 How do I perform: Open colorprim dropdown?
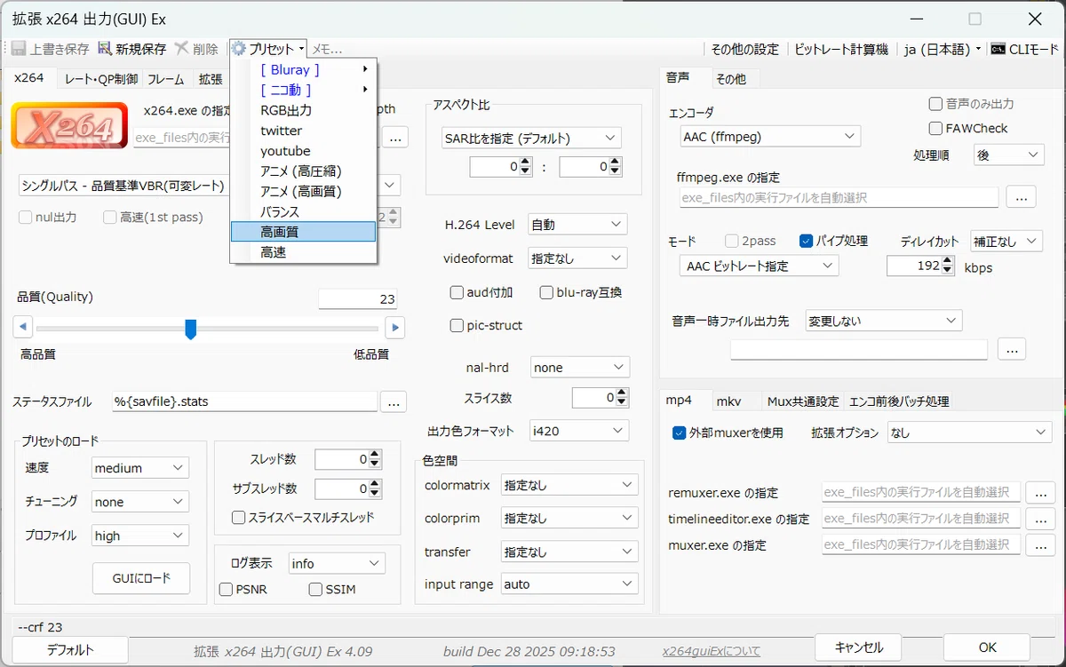tap(569, 518)
